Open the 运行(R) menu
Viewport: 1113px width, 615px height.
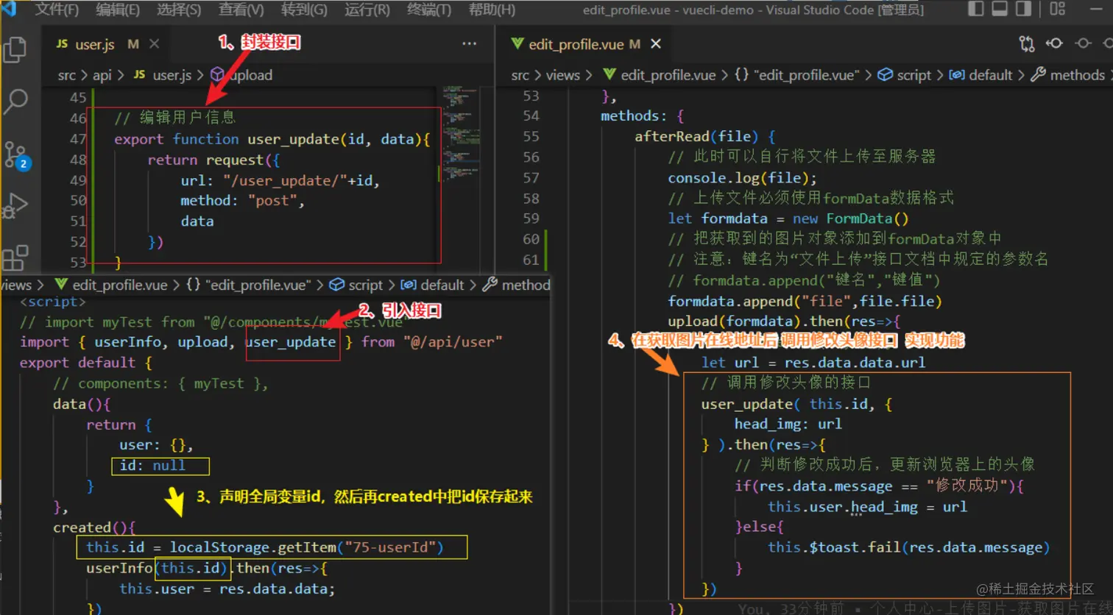(367, 10)
